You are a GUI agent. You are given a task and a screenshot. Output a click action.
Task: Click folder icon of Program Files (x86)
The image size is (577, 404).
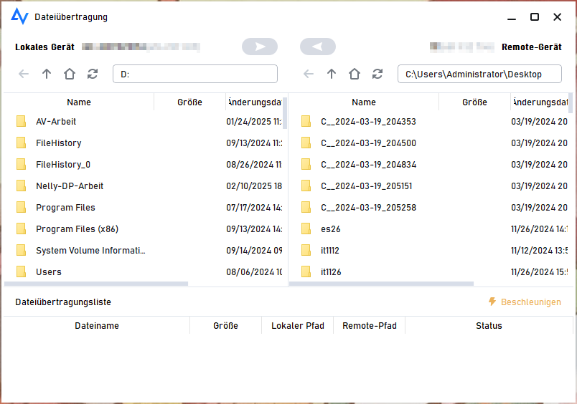(x=21, y=229)
